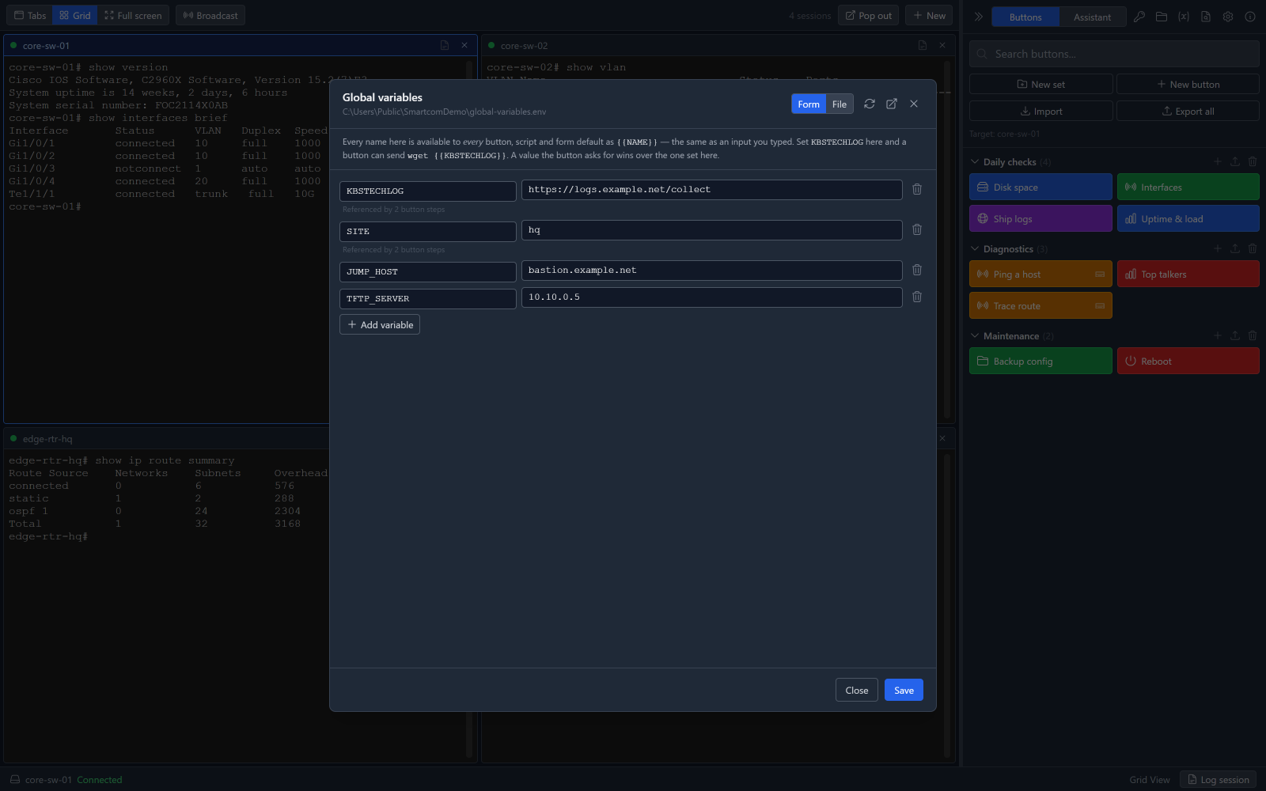Image resolution: width=1266 pixels, height=791 pixels.
Task: Export the Diagnostics set
Action: pos(1235,248)
